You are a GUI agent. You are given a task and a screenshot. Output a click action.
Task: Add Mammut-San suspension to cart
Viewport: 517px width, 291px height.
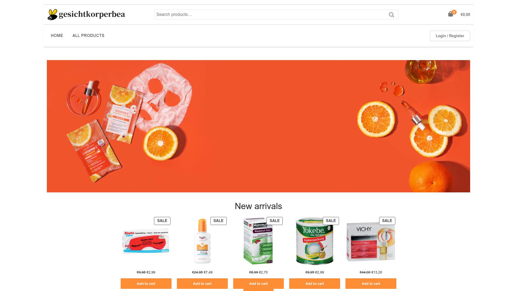(x=258, y=283)
